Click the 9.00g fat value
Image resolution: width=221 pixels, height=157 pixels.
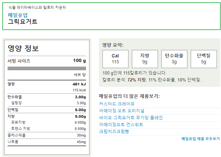tap(80, 116)
